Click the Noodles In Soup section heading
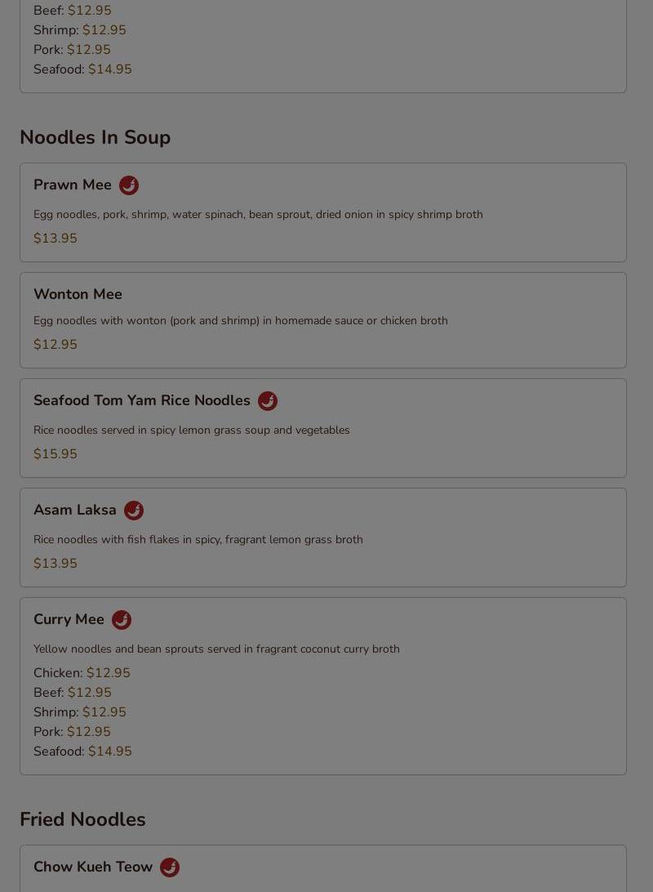The width and height of the screenshot is (653, 892). click(95, 137)
